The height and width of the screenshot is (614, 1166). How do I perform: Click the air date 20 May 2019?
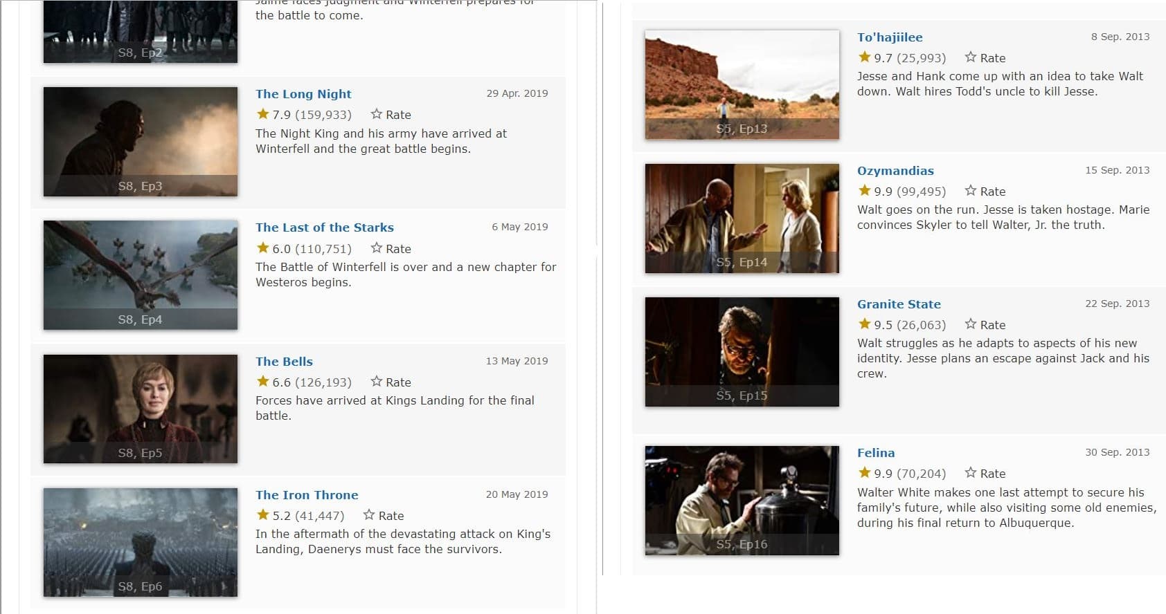click(517, 494)
